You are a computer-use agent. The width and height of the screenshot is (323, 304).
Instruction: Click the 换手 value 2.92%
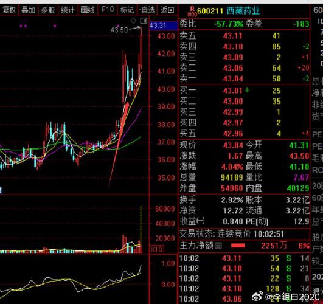coord(232,200)
